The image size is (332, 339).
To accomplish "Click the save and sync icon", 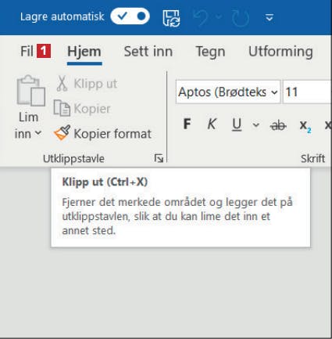I will (171, 18).
